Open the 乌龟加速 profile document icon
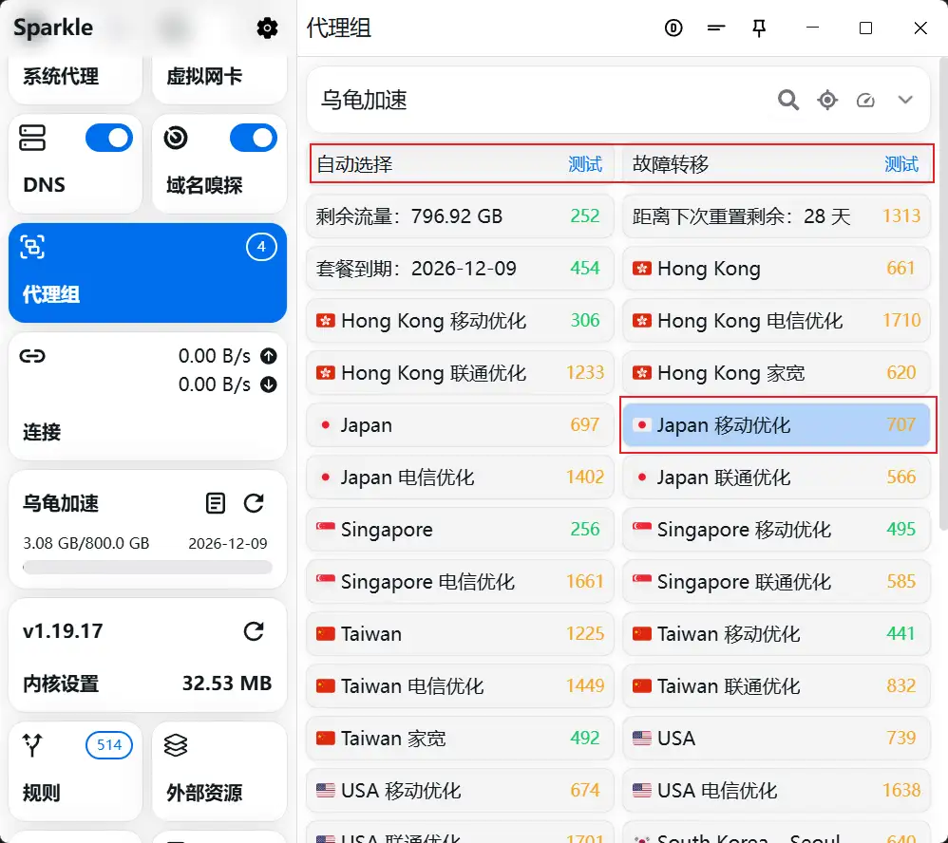 217,503
